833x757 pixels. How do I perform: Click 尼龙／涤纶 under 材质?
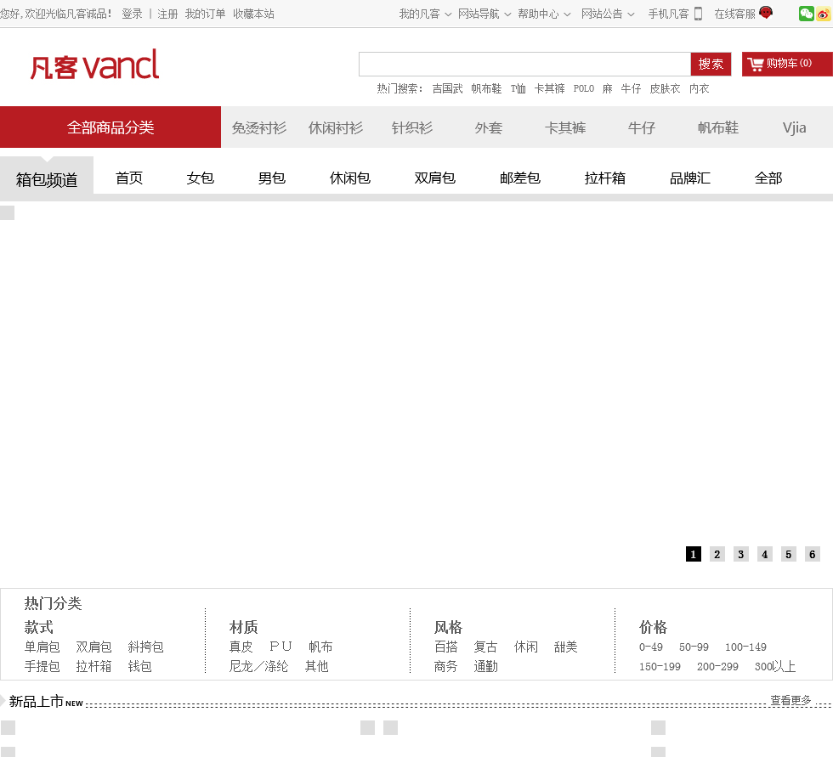coord(258,667)
